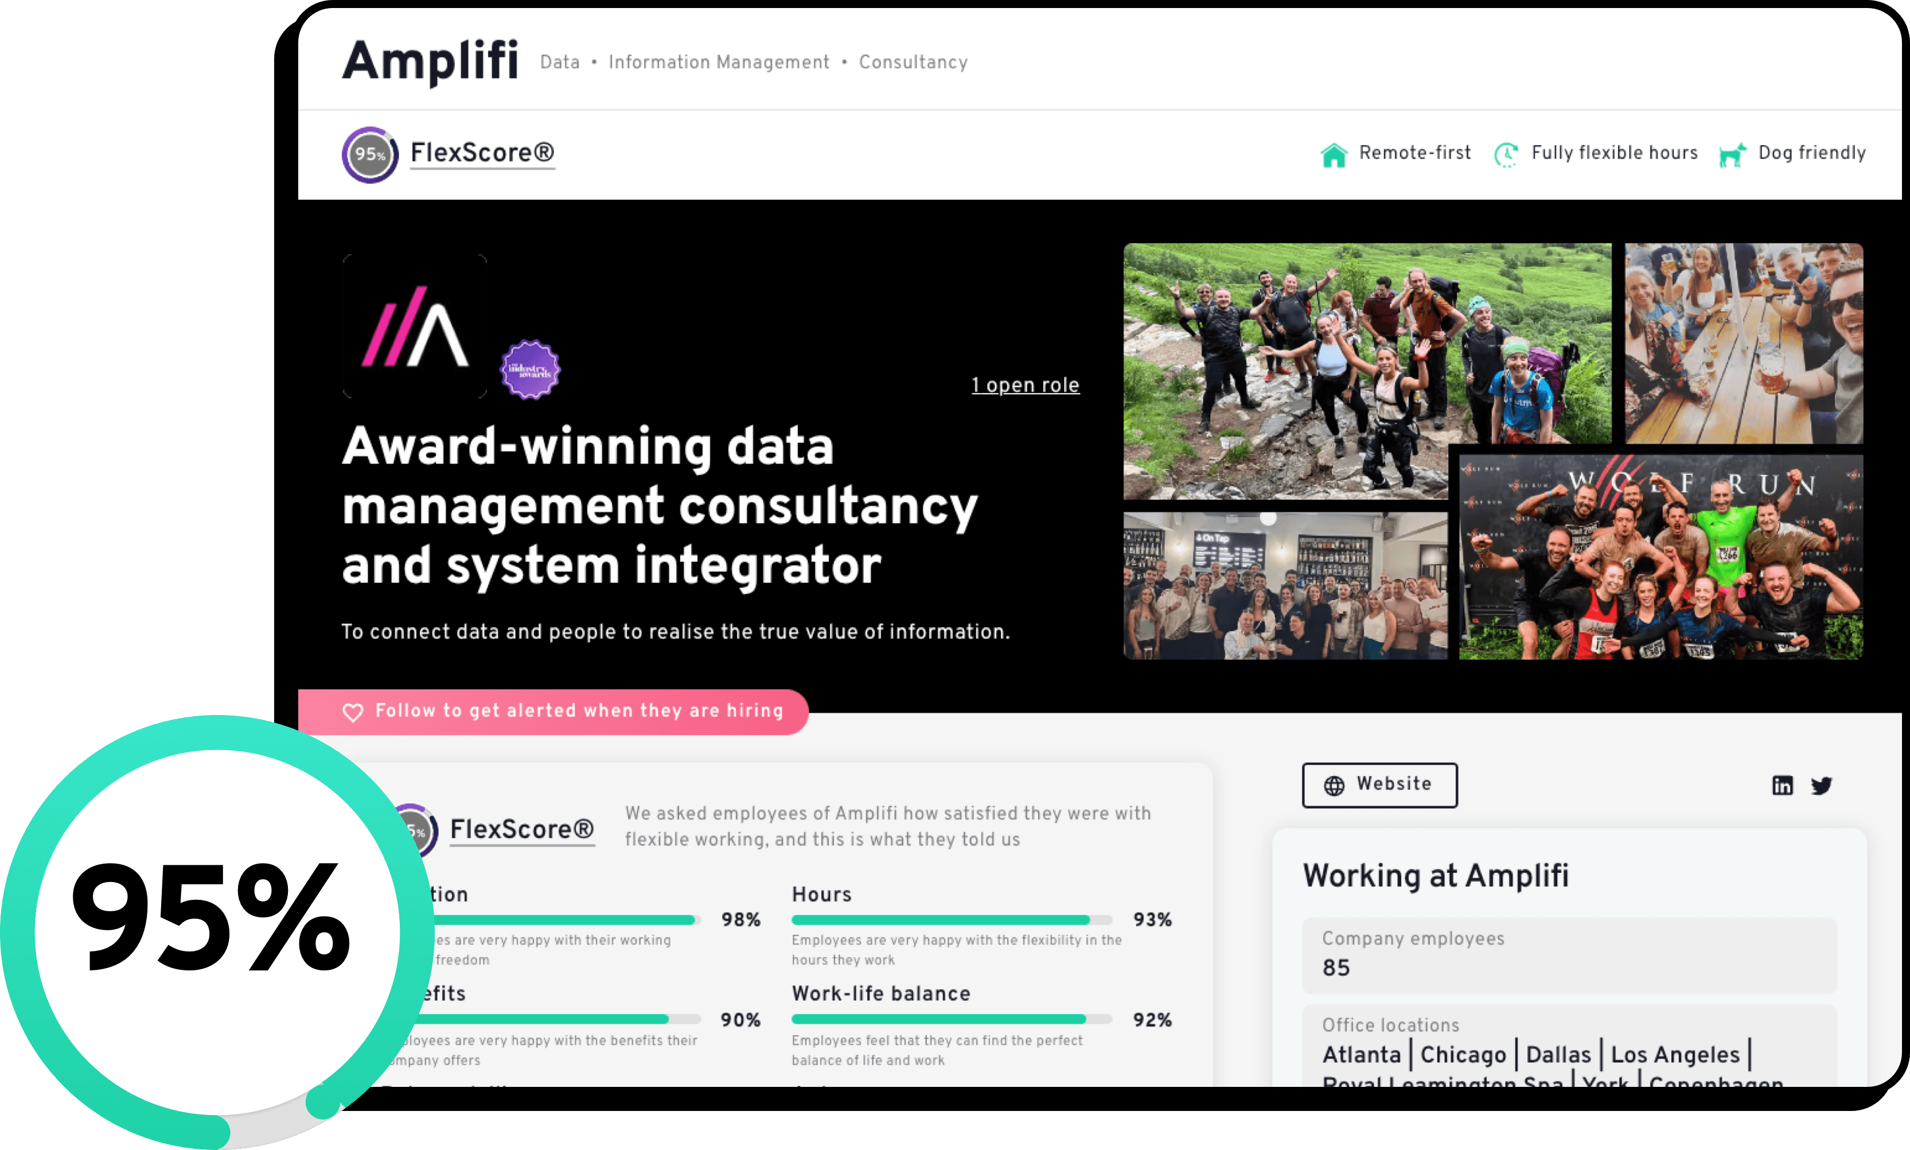
Task: Open the 1 open role link
Action: coord(1025,385)
